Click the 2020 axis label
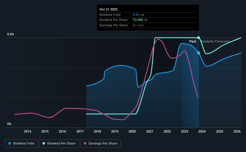Screen dimensions: 246x152 (132, 131)
